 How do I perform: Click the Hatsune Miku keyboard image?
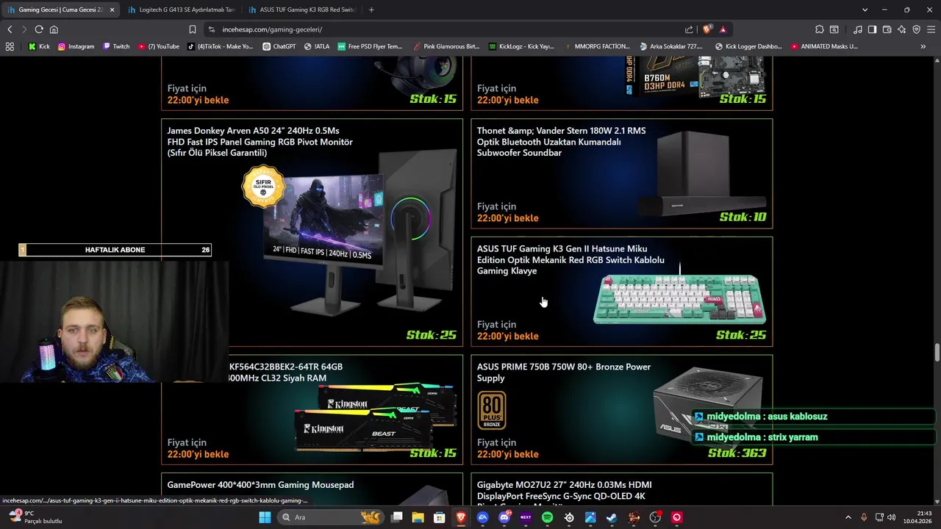[679, 298]
